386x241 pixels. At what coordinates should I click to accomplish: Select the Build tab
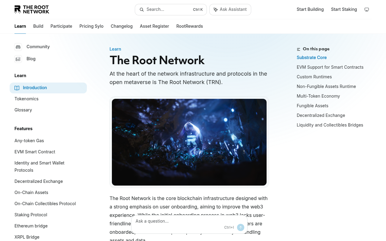point(38,26)
